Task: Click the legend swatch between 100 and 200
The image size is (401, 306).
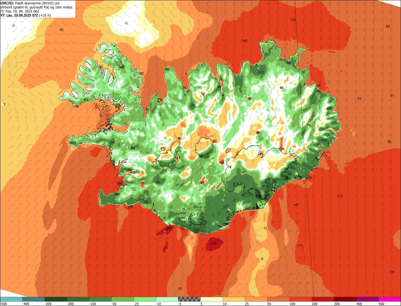Action: click(x=300, y=299)
